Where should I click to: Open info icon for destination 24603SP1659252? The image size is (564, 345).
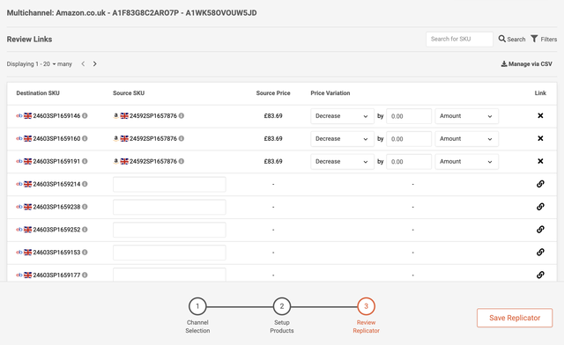[85, 230]
